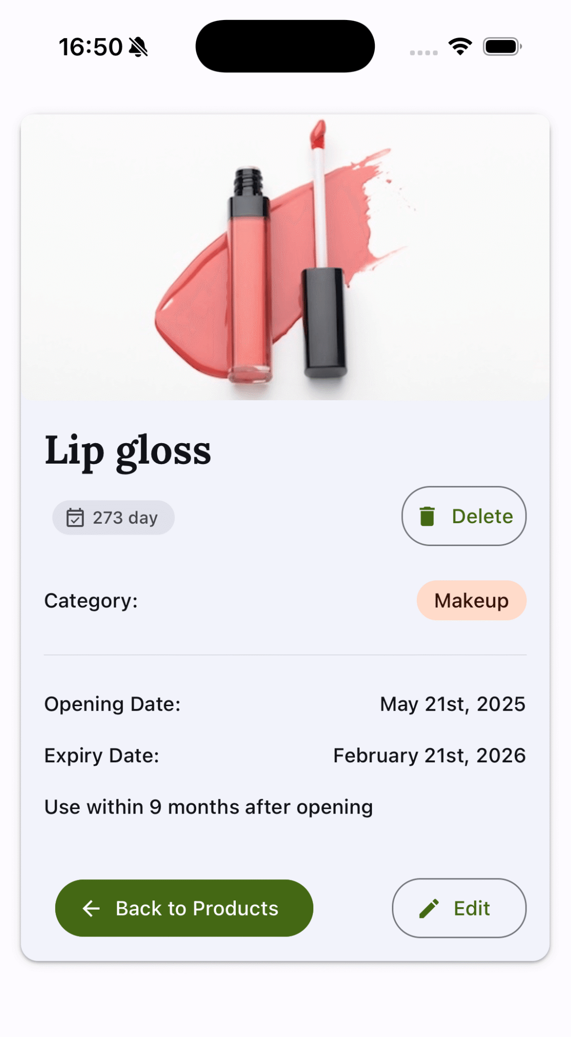The image size is (571, 1037).
Task: Click the status bar clock time
Action: (91, 47)
